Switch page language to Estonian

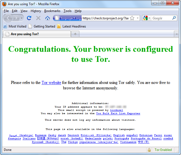[x=146, y=135]
